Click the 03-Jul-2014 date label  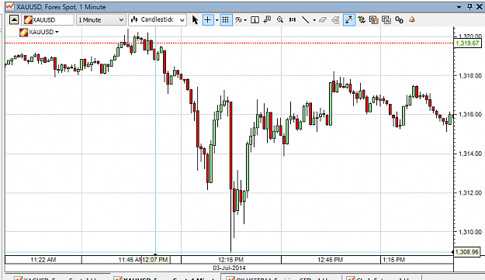coord(229,268)
